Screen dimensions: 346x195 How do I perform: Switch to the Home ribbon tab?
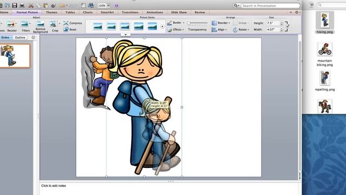(4, 12)
